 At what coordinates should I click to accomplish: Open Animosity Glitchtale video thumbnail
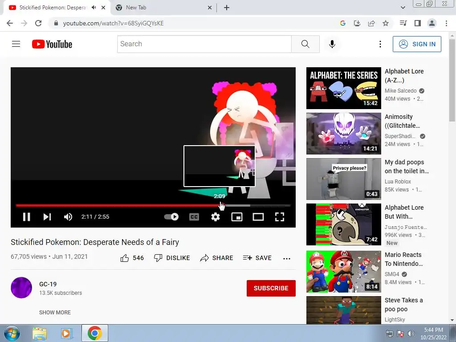click(x=343, y=134)
